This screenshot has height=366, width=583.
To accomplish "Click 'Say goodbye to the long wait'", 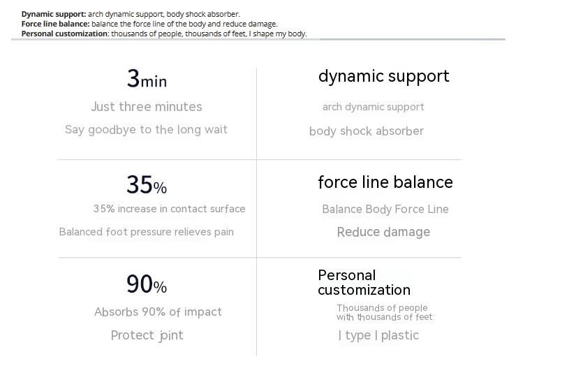I will [x=146, y=130].
